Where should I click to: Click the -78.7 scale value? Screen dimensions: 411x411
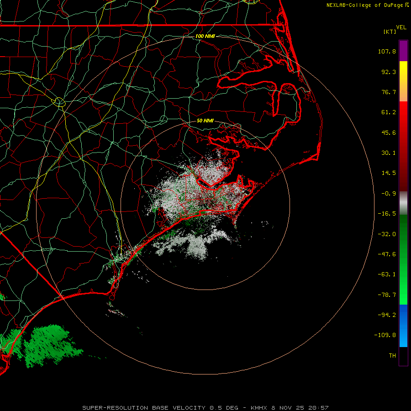point(387,295)
